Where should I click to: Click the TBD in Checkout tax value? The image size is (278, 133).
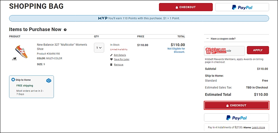pyautogui.click(x=257, y=88)
